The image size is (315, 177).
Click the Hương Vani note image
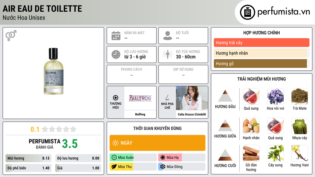point(300,153)
